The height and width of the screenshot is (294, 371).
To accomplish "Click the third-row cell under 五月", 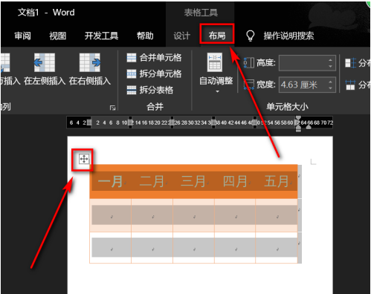I will 277,247.
